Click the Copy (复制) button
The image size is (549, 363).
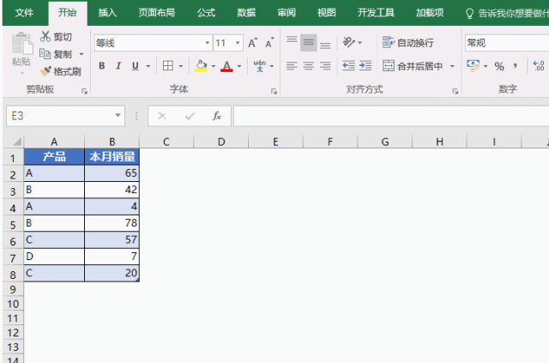pos(60,54)
